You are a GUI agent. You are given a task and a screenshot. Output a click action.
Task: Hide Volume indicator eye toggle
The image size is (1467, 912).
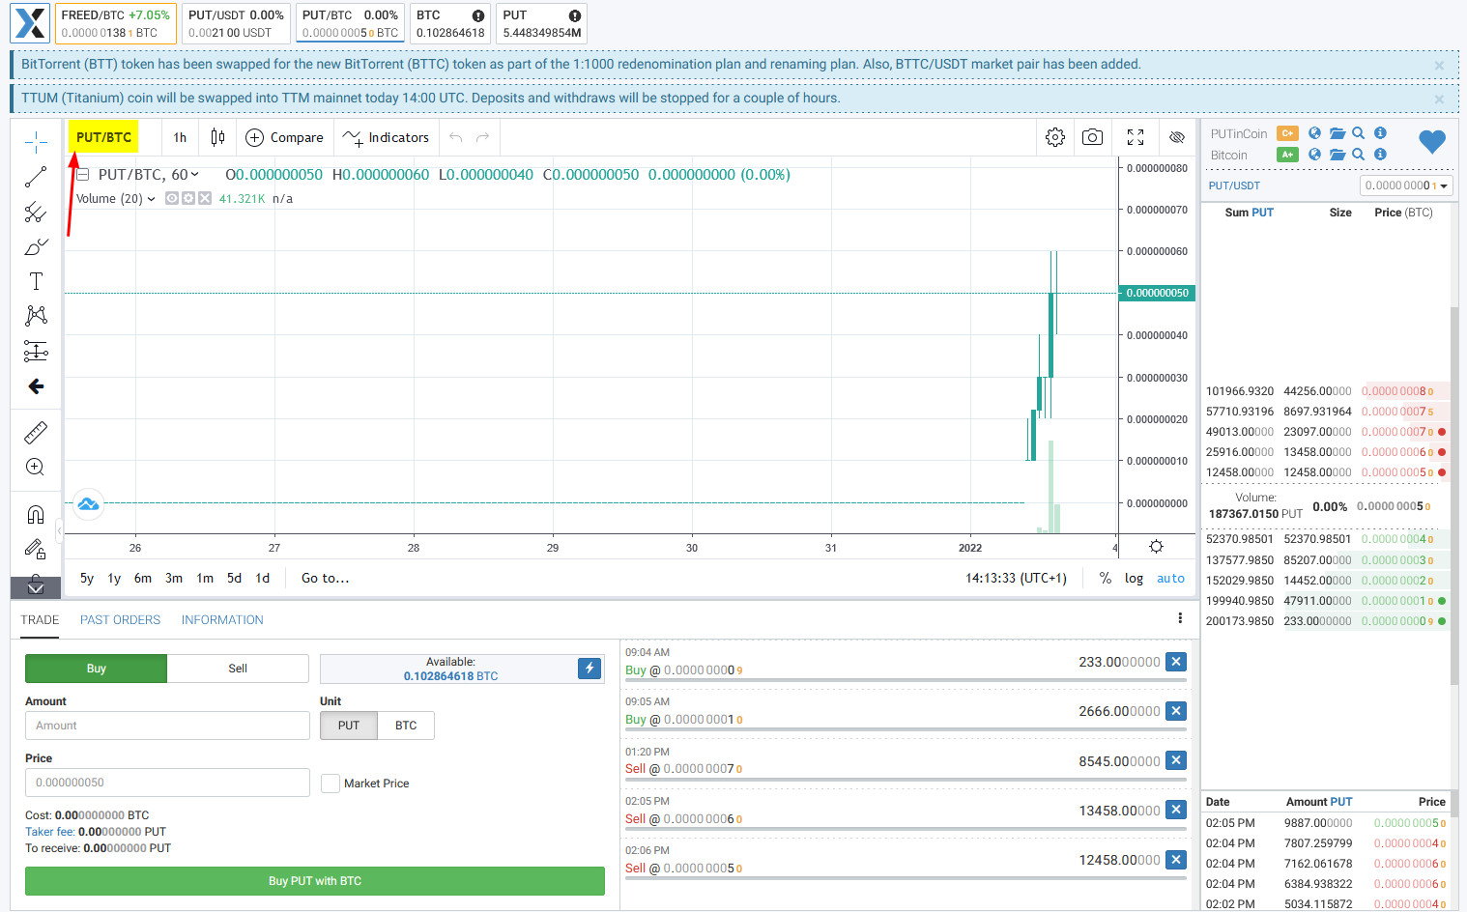172,198
